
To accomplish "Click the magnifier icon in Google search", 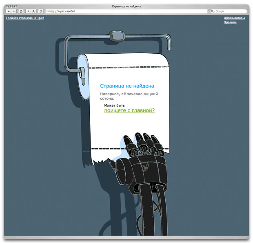I will [x=213, y=11].
